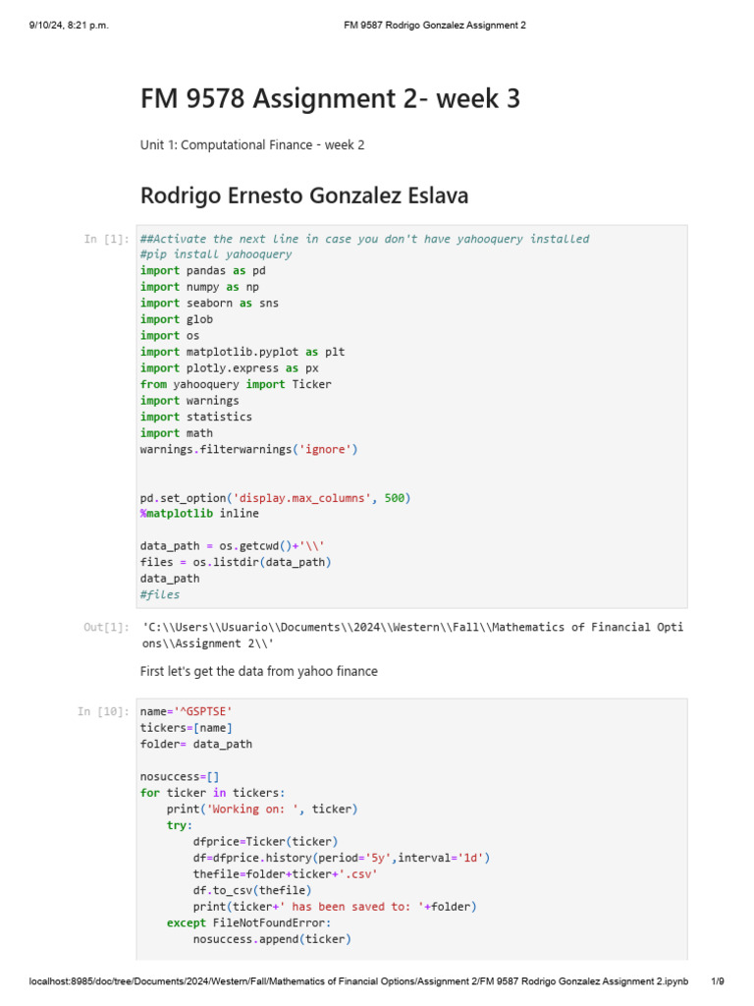This screenshot has height=1006, width=754.
Task: Click the 'from yahooquery import Ticker' line
Action: click(x=236, y=384)
